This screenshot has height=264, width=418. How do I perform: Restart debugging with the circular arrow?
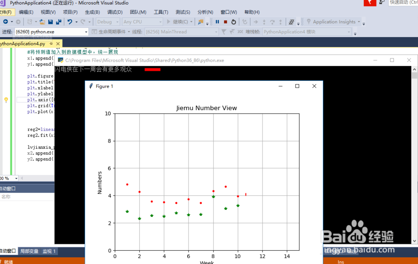(234, 22)
